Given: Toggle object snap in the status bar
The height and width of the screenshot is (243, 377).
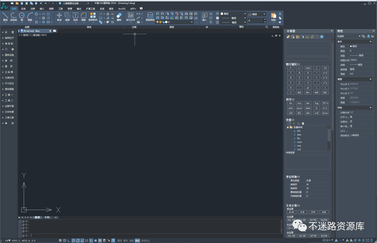Looking at the screenshot, I should [78, 240].
